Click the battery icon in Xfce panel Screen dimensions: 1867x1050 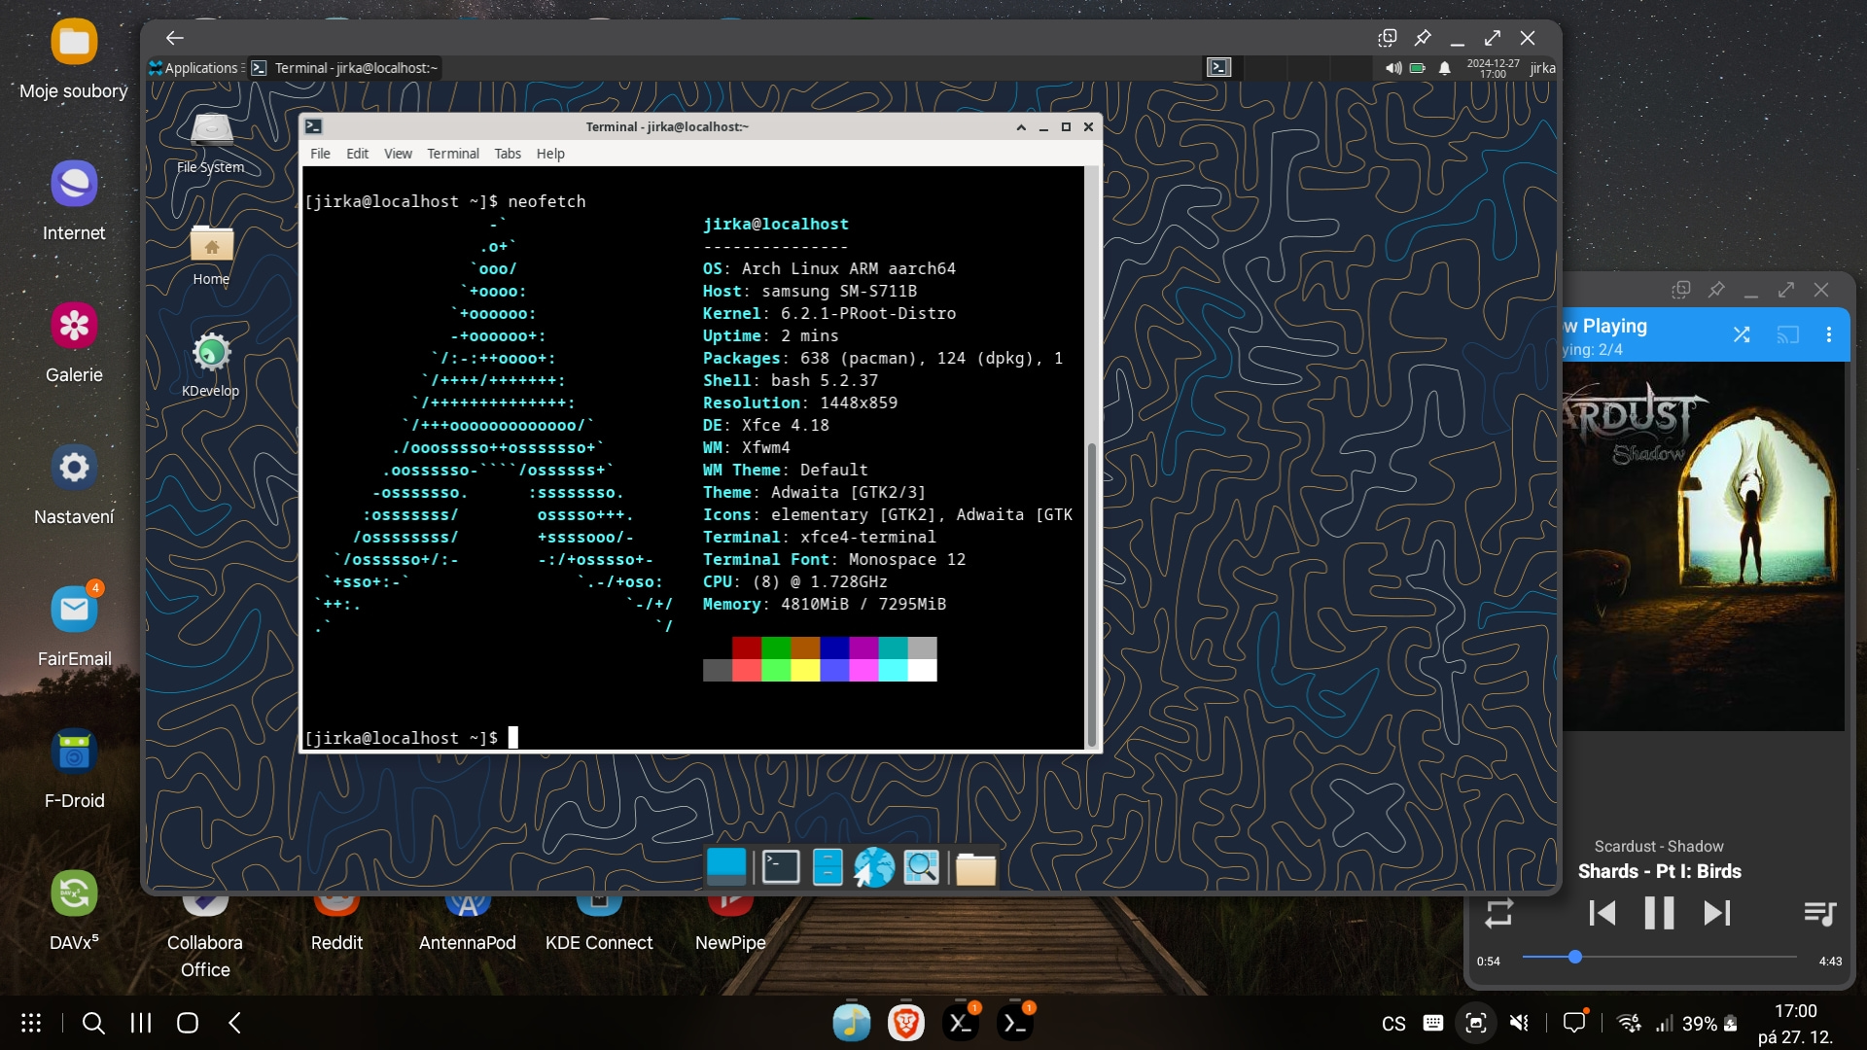[1418, 68]
